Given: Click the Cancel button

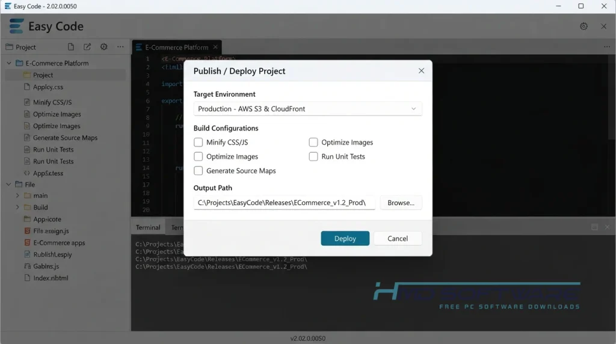Looking at the screenshot, I should [398, 238].
